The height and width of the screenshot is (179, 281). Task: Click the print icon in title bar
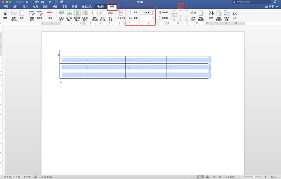pyautogui.click(x=62, y=2)
